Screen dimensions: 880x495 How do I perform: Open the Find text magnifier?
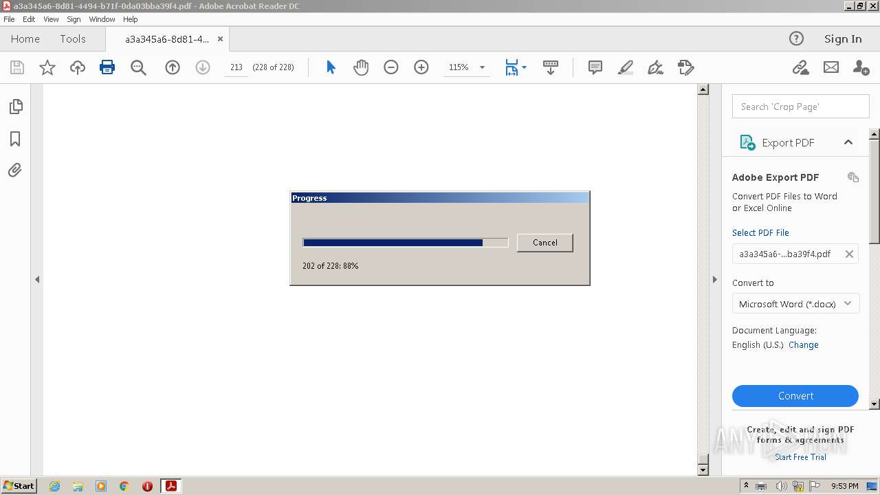tap(138, 67)
